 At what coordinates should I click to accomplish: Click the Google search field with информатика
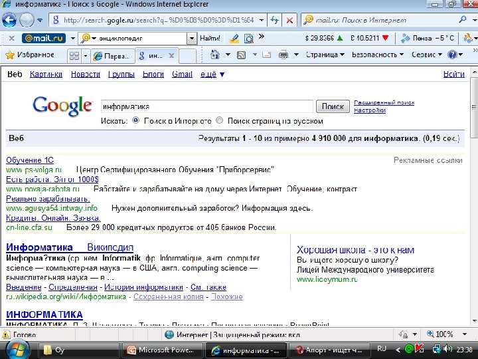[x=206, y=106]
